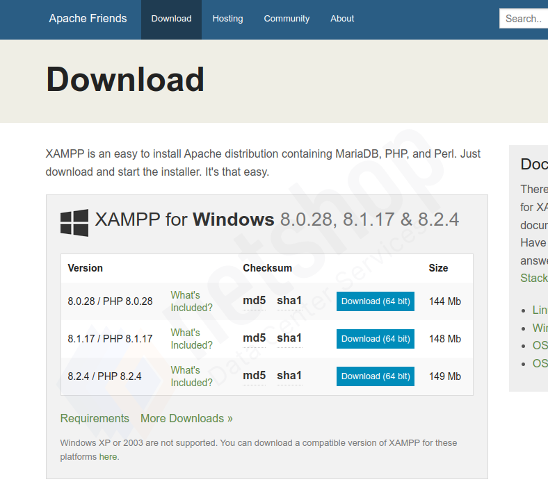Download 64 bit XAMPP 8.2.4
Screen dimensions: 548x491
376,376
